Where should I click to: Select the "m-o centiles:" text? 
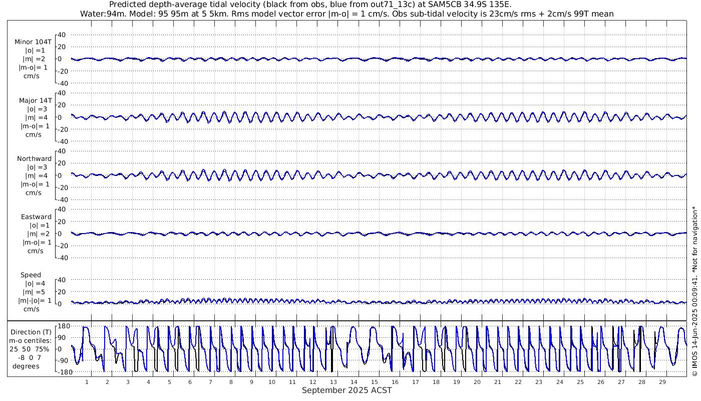click(30, 341)
